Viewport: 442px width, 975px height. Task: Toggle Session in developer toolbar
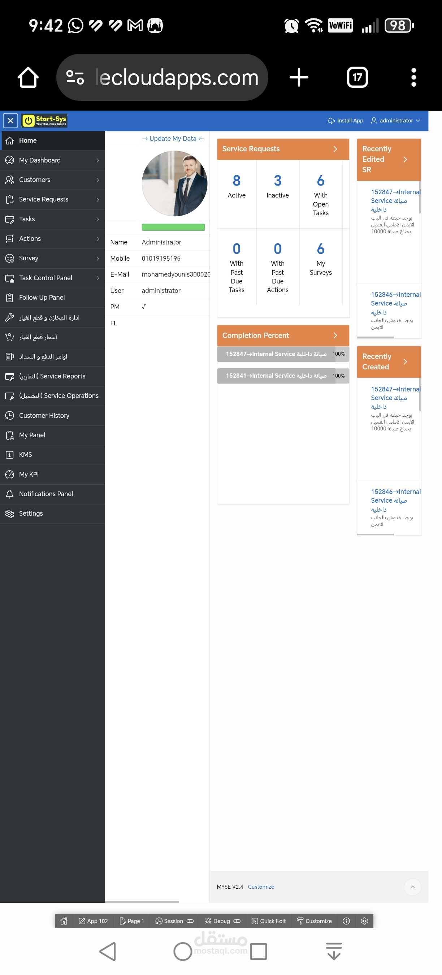[x=174, y=921]
